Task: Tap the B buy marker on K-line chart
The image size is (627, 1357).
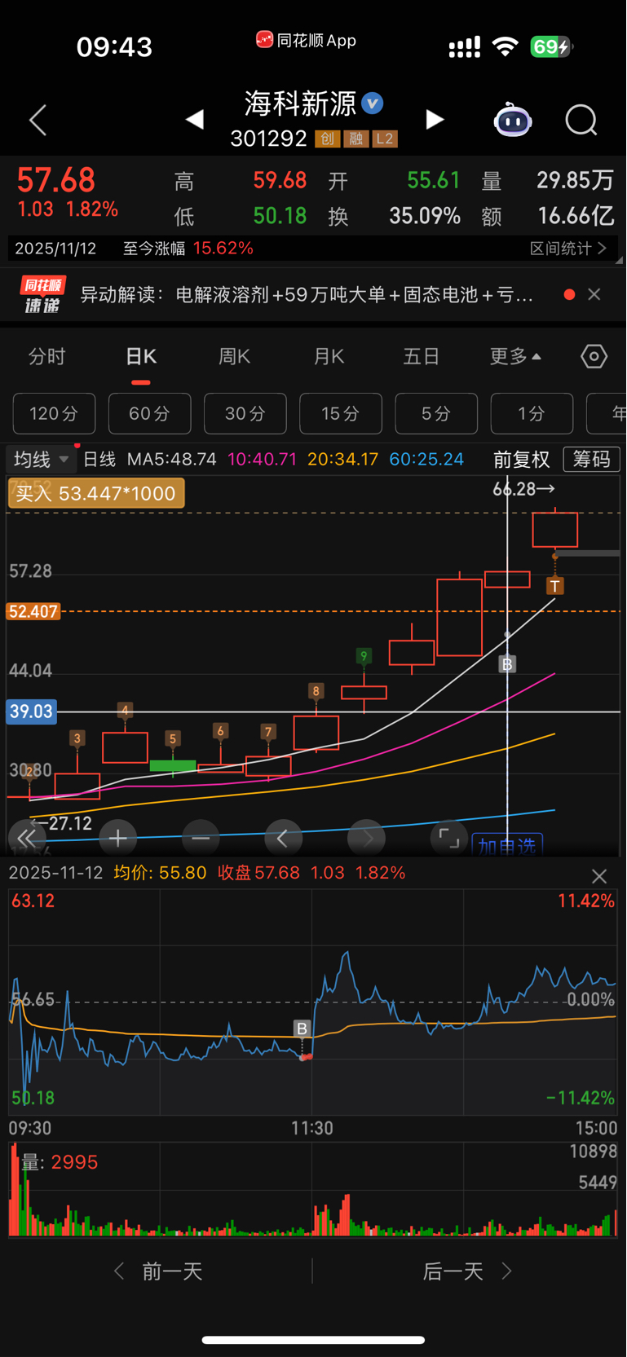Action: click(x=507, y=664)
